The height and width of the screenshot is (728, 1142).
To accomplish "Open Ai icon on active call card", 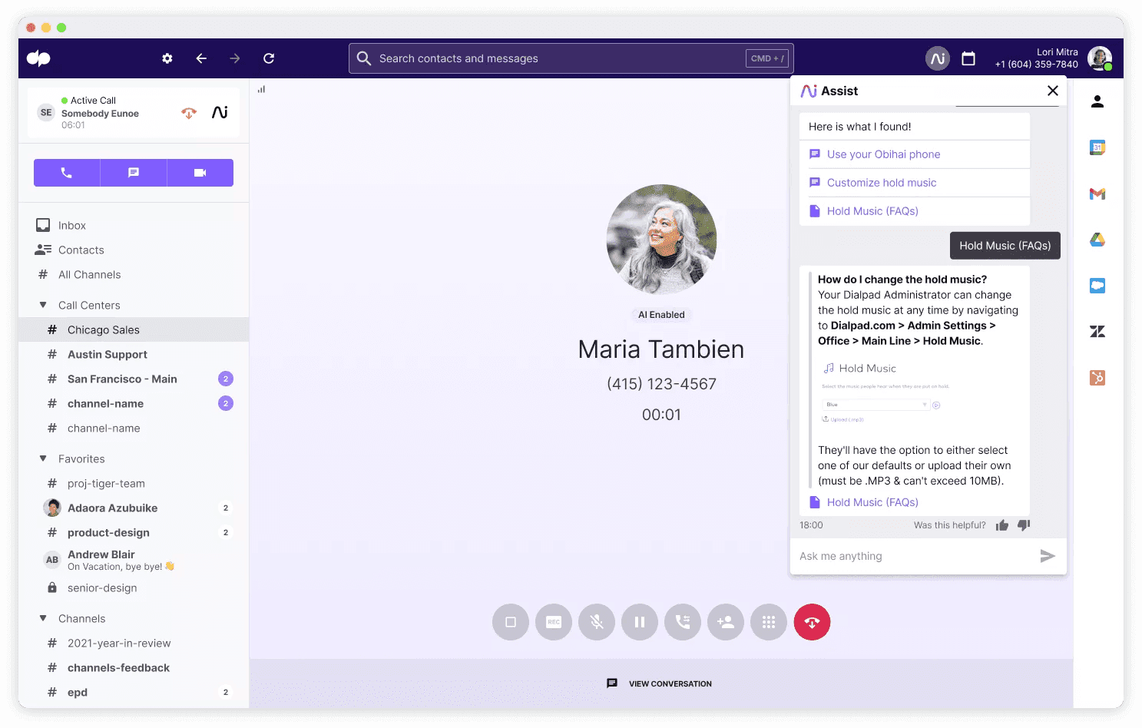I will [x=220, y=112].
